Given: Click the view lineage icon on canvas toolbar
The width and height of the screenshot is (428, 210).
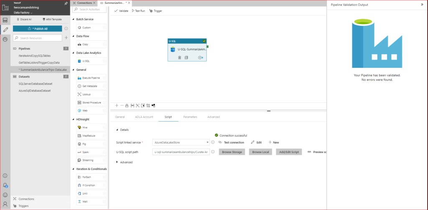Looking at the screenshot, I should (153, 105).
